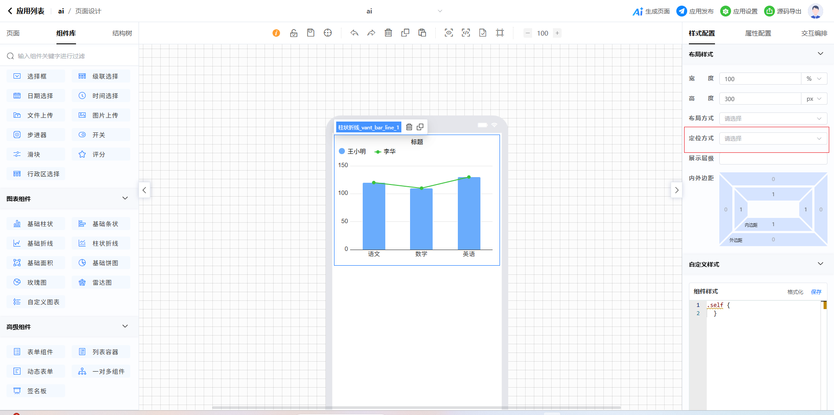Open the width unit % dropdown
This screenshot has width=834, height=415.
pos(814,79)
